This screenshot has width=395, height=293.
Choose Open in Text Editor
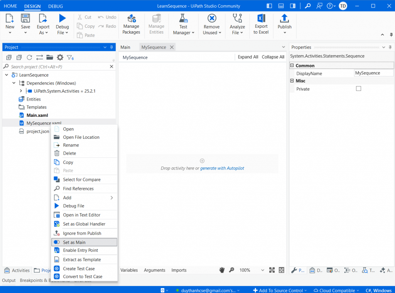(84, 215)
